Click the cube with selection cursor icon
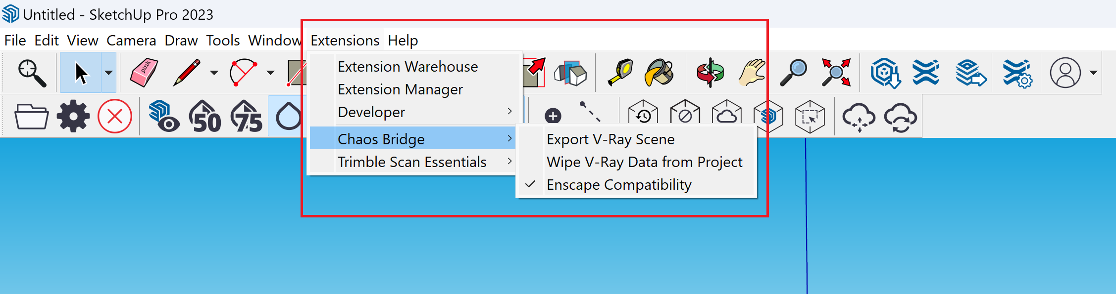Screen dimensions: 1116x294 tap(810, 117)
